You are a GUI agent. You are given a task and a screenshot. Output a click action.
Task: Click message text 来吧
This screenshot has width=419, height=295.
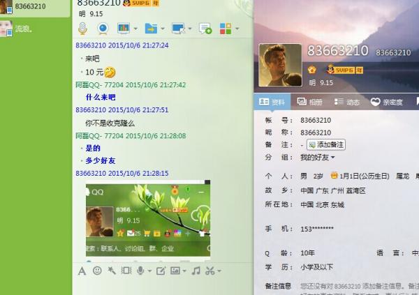click(92, 59)
